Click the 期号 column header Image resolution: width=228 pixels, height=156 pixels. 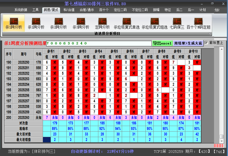24,54
